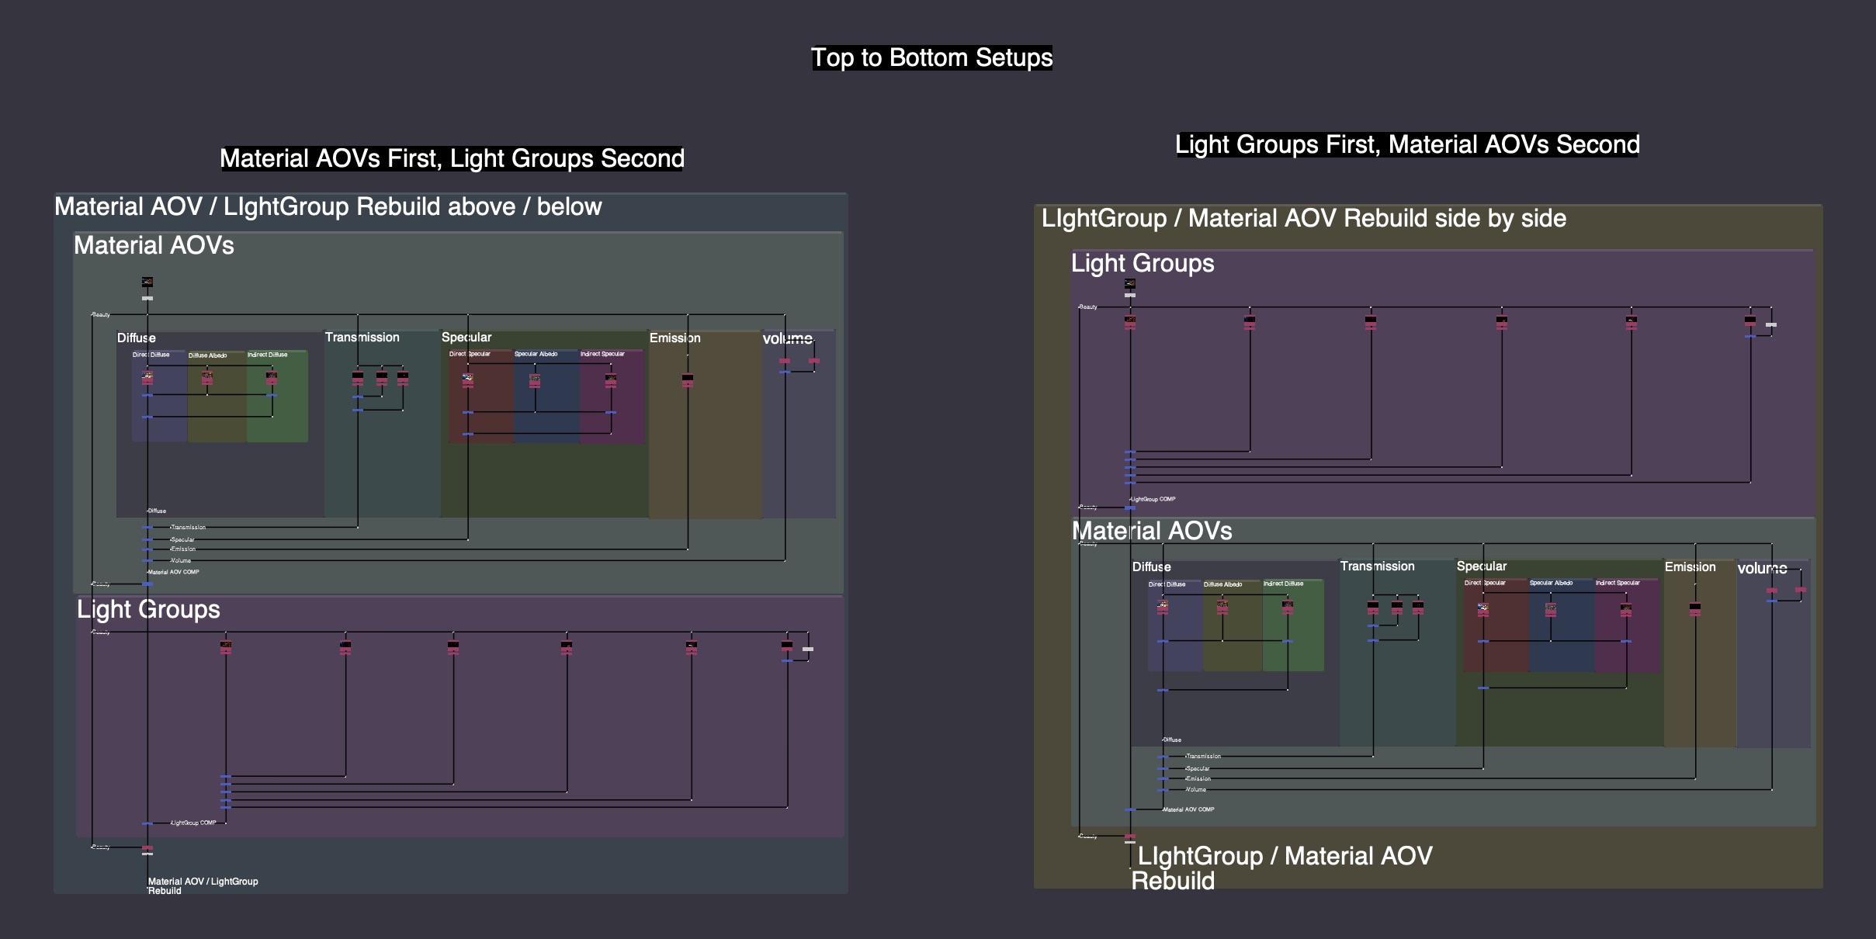The height and width of the screenshot is (939, 1876).
Task: Select Direct Diffuse shuffle node in left setup
Action: (x=147, y=378)
